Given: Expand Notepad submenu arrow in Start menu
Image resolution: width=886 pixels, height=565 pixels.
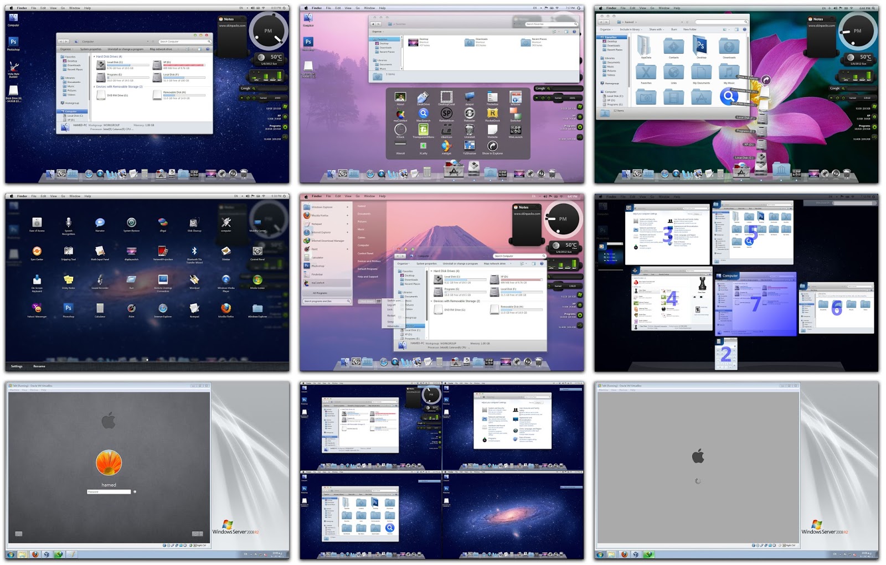Looking at the screenshot, I should click(348, 224).
